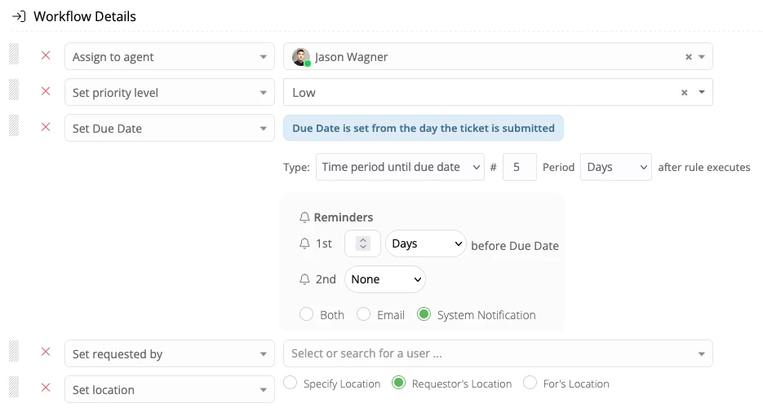Remove the Assign to agent action row
Image resolution: width=763 pixels, height=412 pixels.
[46, 56]
